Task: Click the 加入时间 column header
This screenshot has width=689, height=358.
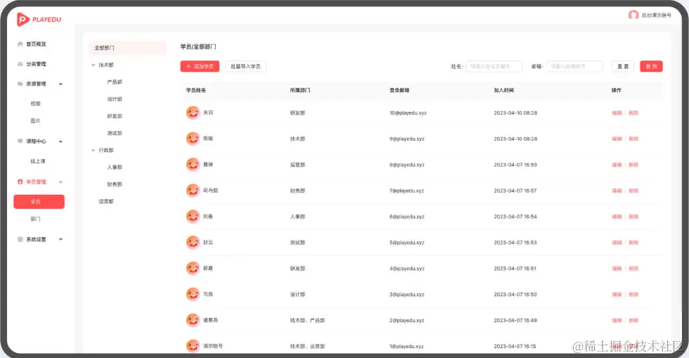Action: coord(503,90)
